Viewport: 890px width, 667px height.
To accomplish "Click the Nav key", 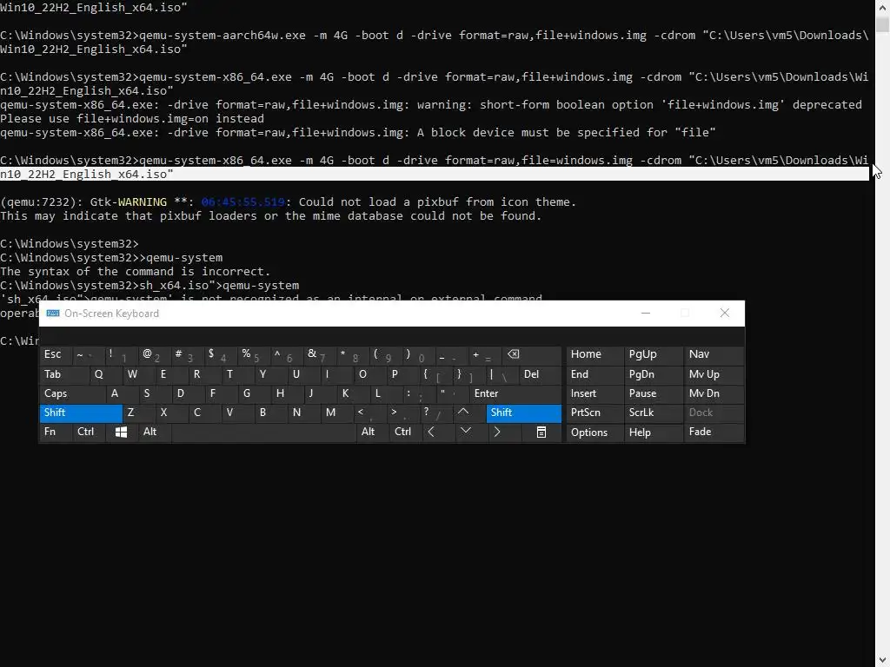I will 714,354.
